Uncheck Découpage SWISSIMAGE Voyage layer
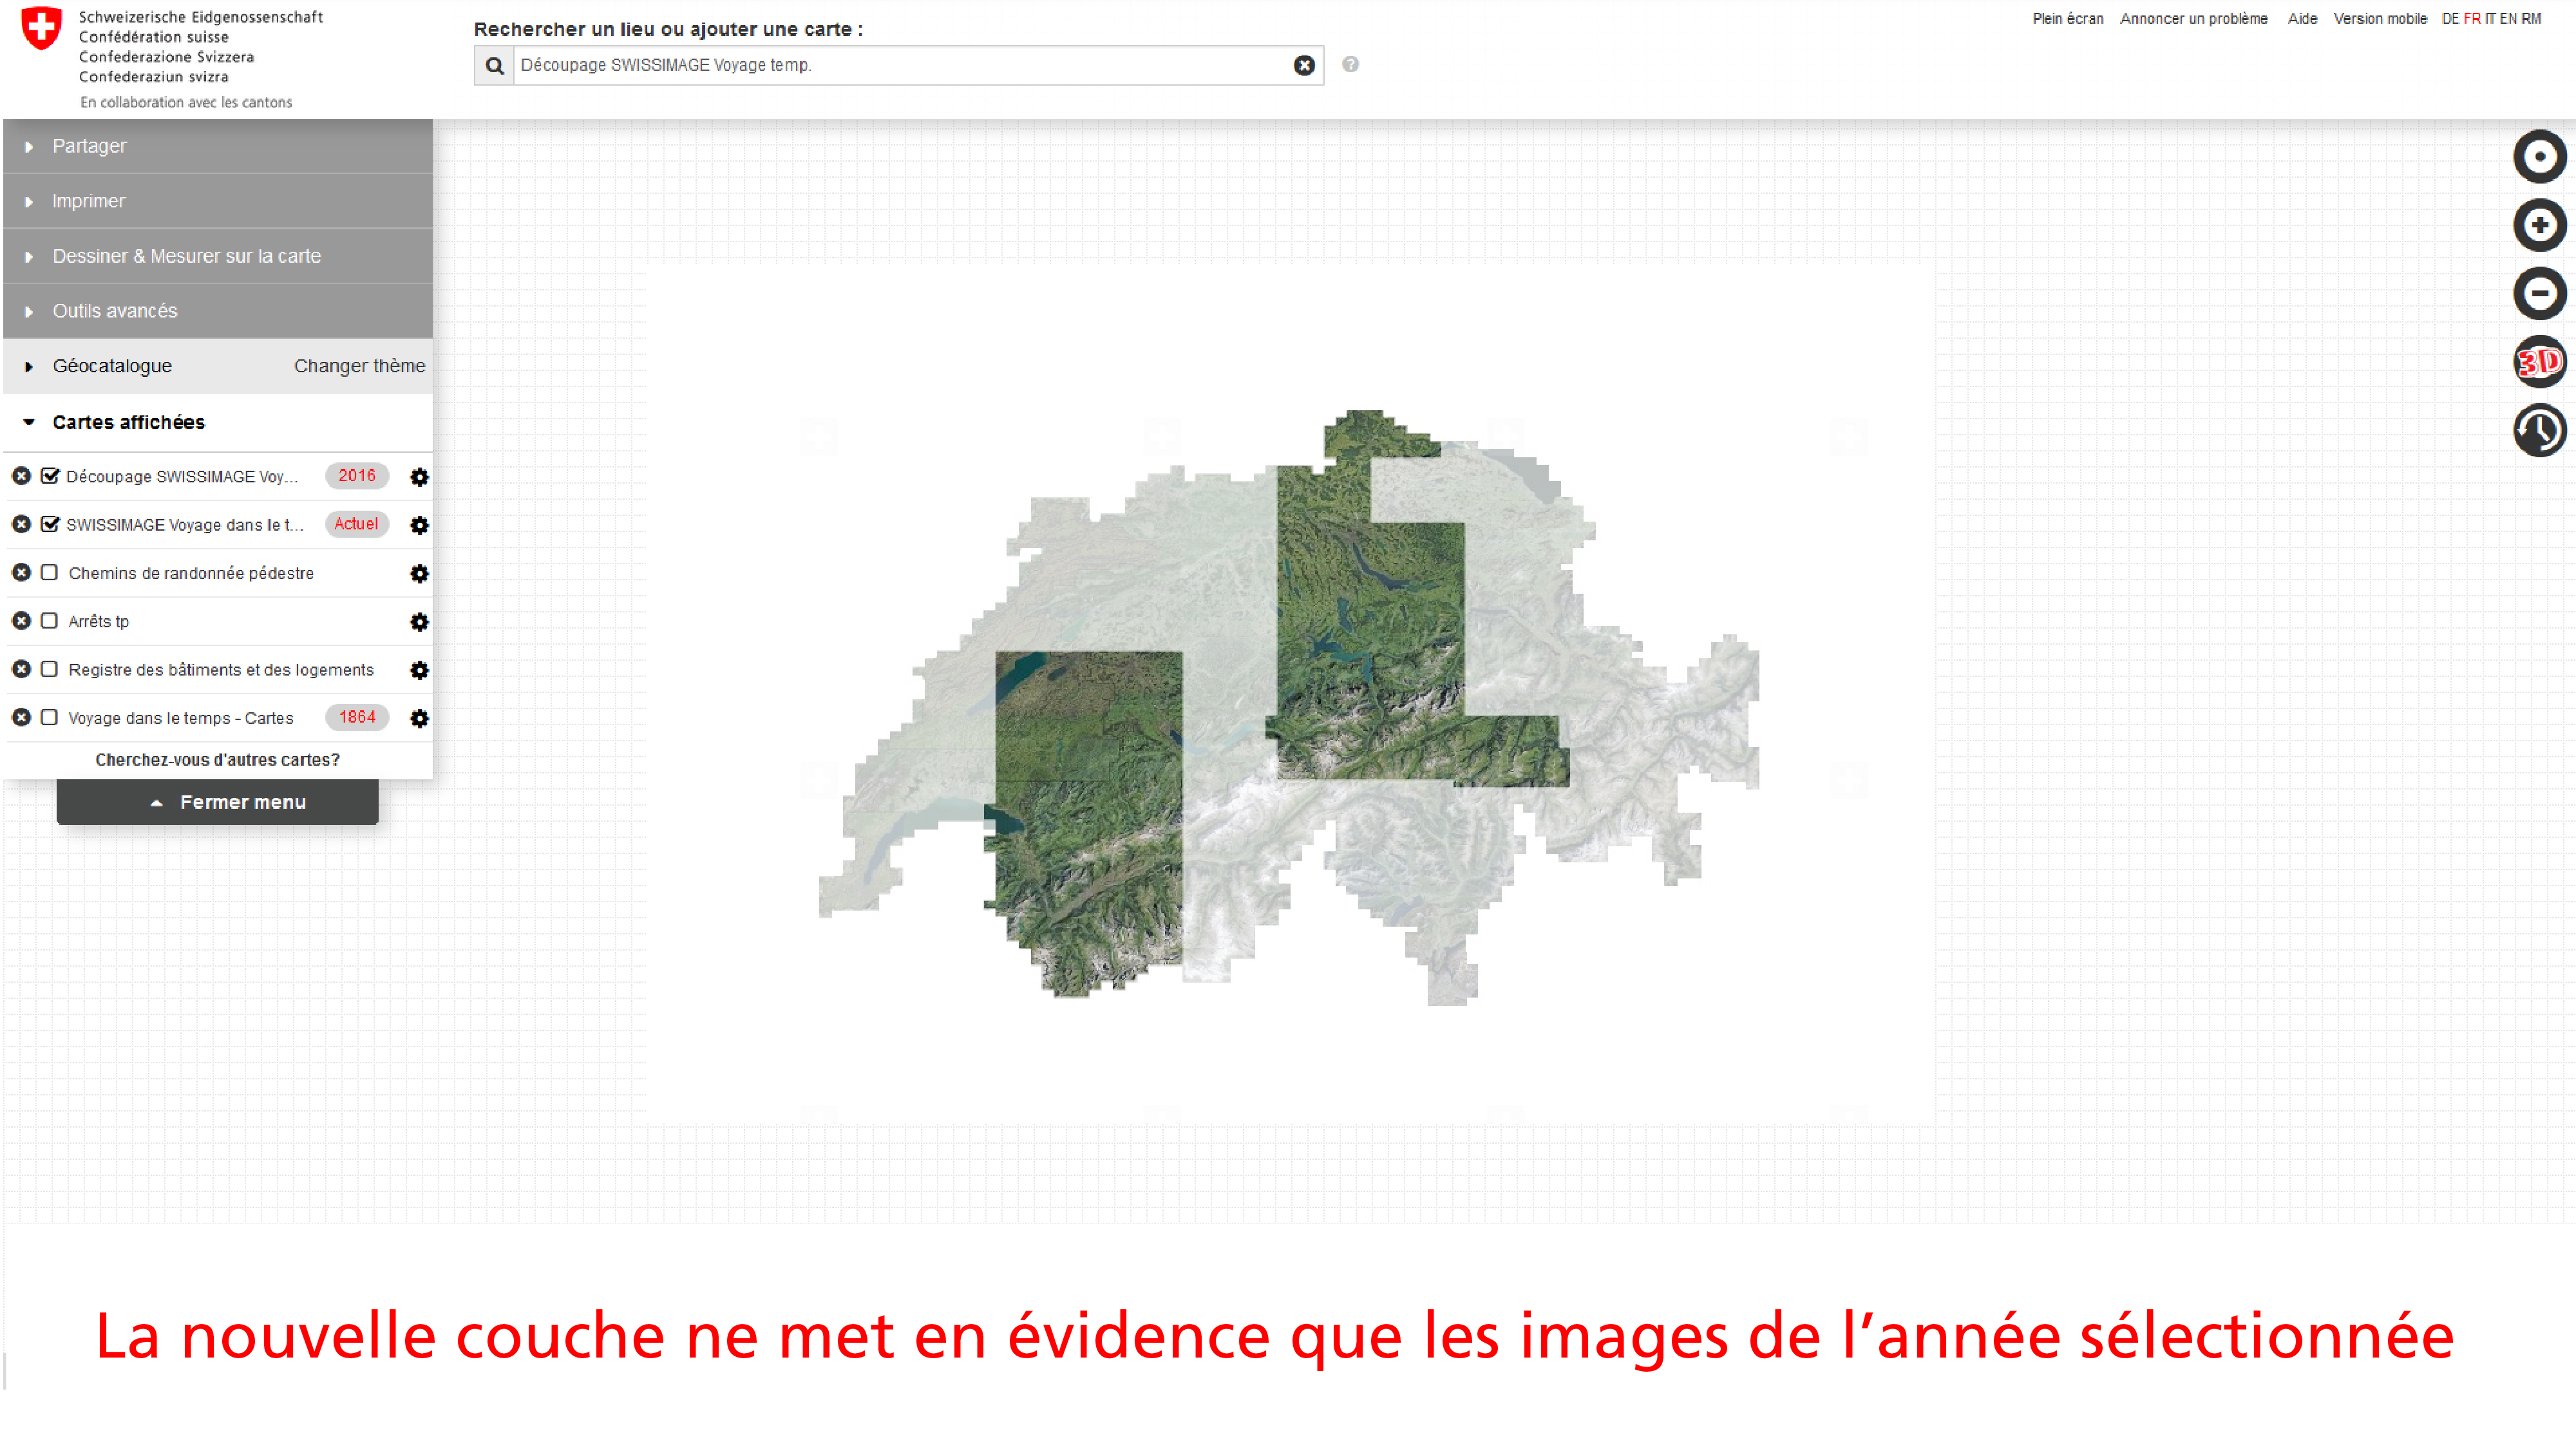The width and height of the screenshot is (2576, 1449). pos(50,476)
